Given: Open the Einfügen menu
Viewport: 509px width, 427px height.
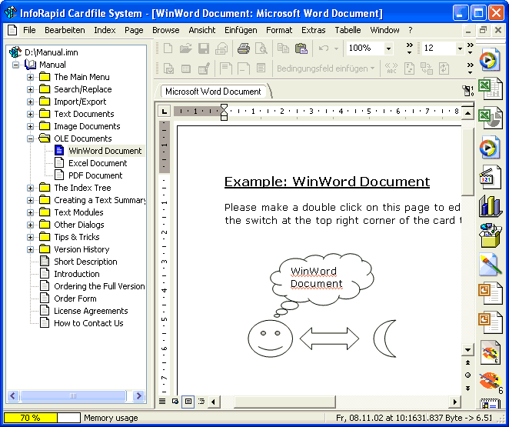Looking at the screenshot, I should pyautogui.click(x=241, y=30).
